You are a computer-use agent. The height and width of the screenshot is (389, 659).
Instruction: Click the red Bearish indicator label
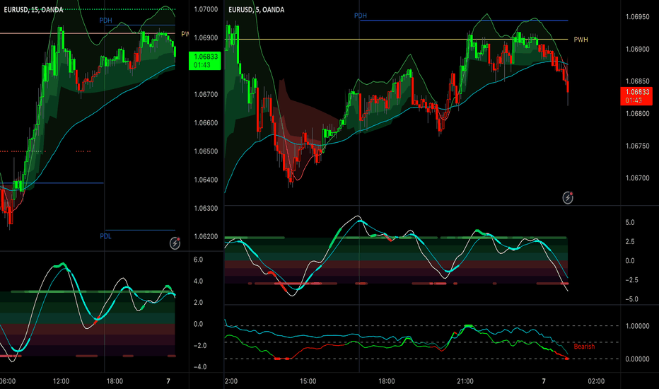(x=584, y=347)
